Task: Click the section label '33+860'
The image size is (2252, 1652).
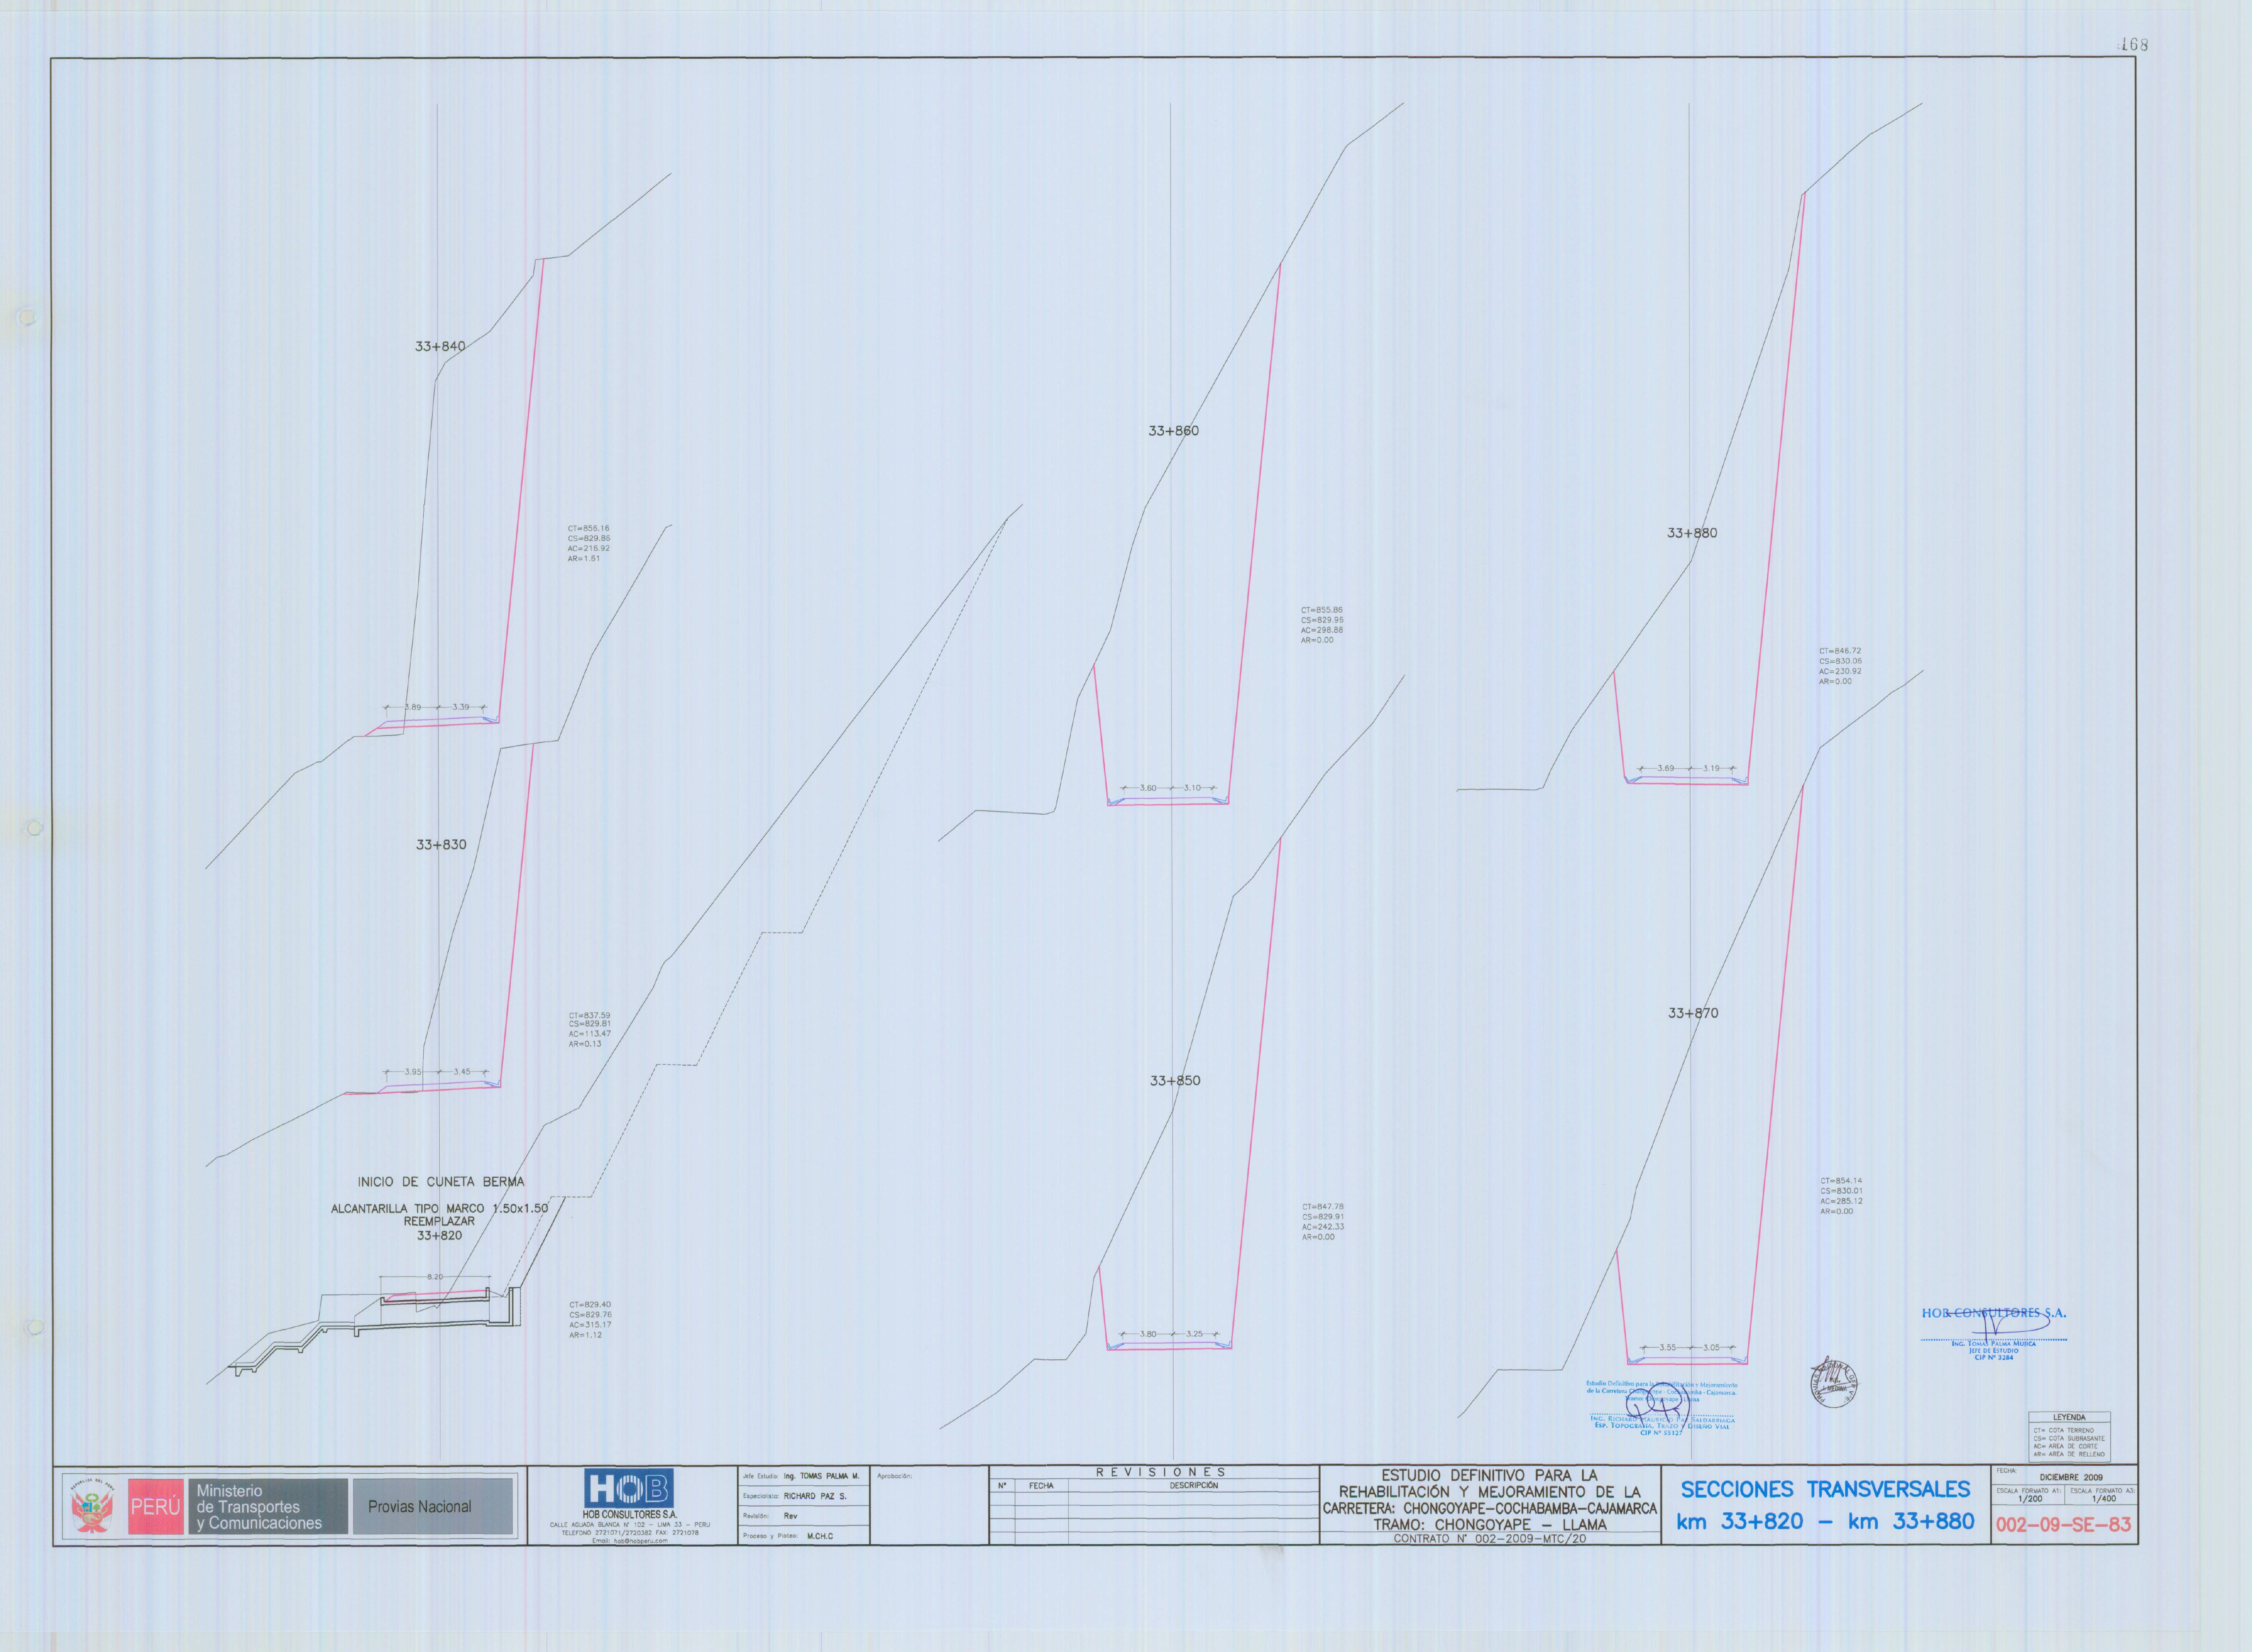Action: pyautogui.click(x=1173, y=431)
